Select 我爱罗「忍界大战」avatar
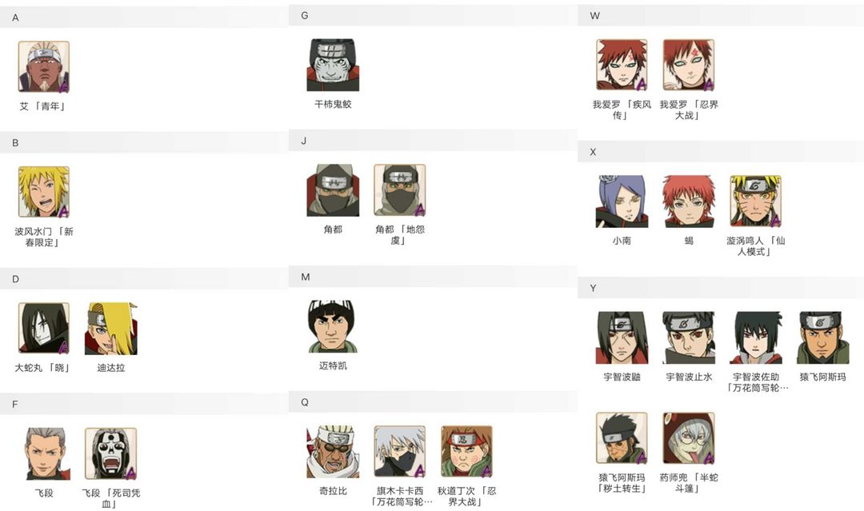864x511 pixels. (689, 65)
